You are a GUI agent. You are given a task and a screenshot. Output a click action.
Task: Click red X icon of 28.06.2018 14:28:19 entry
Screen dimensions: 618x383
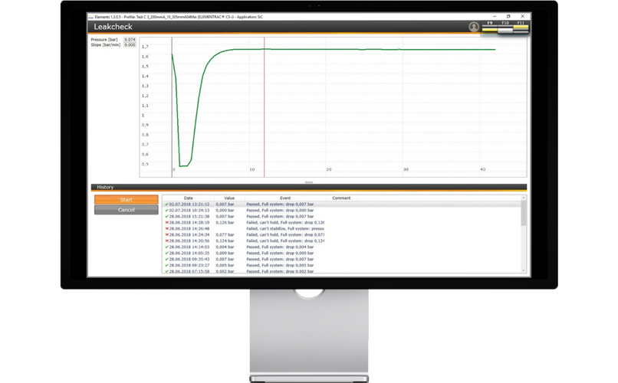coord(166,222)
